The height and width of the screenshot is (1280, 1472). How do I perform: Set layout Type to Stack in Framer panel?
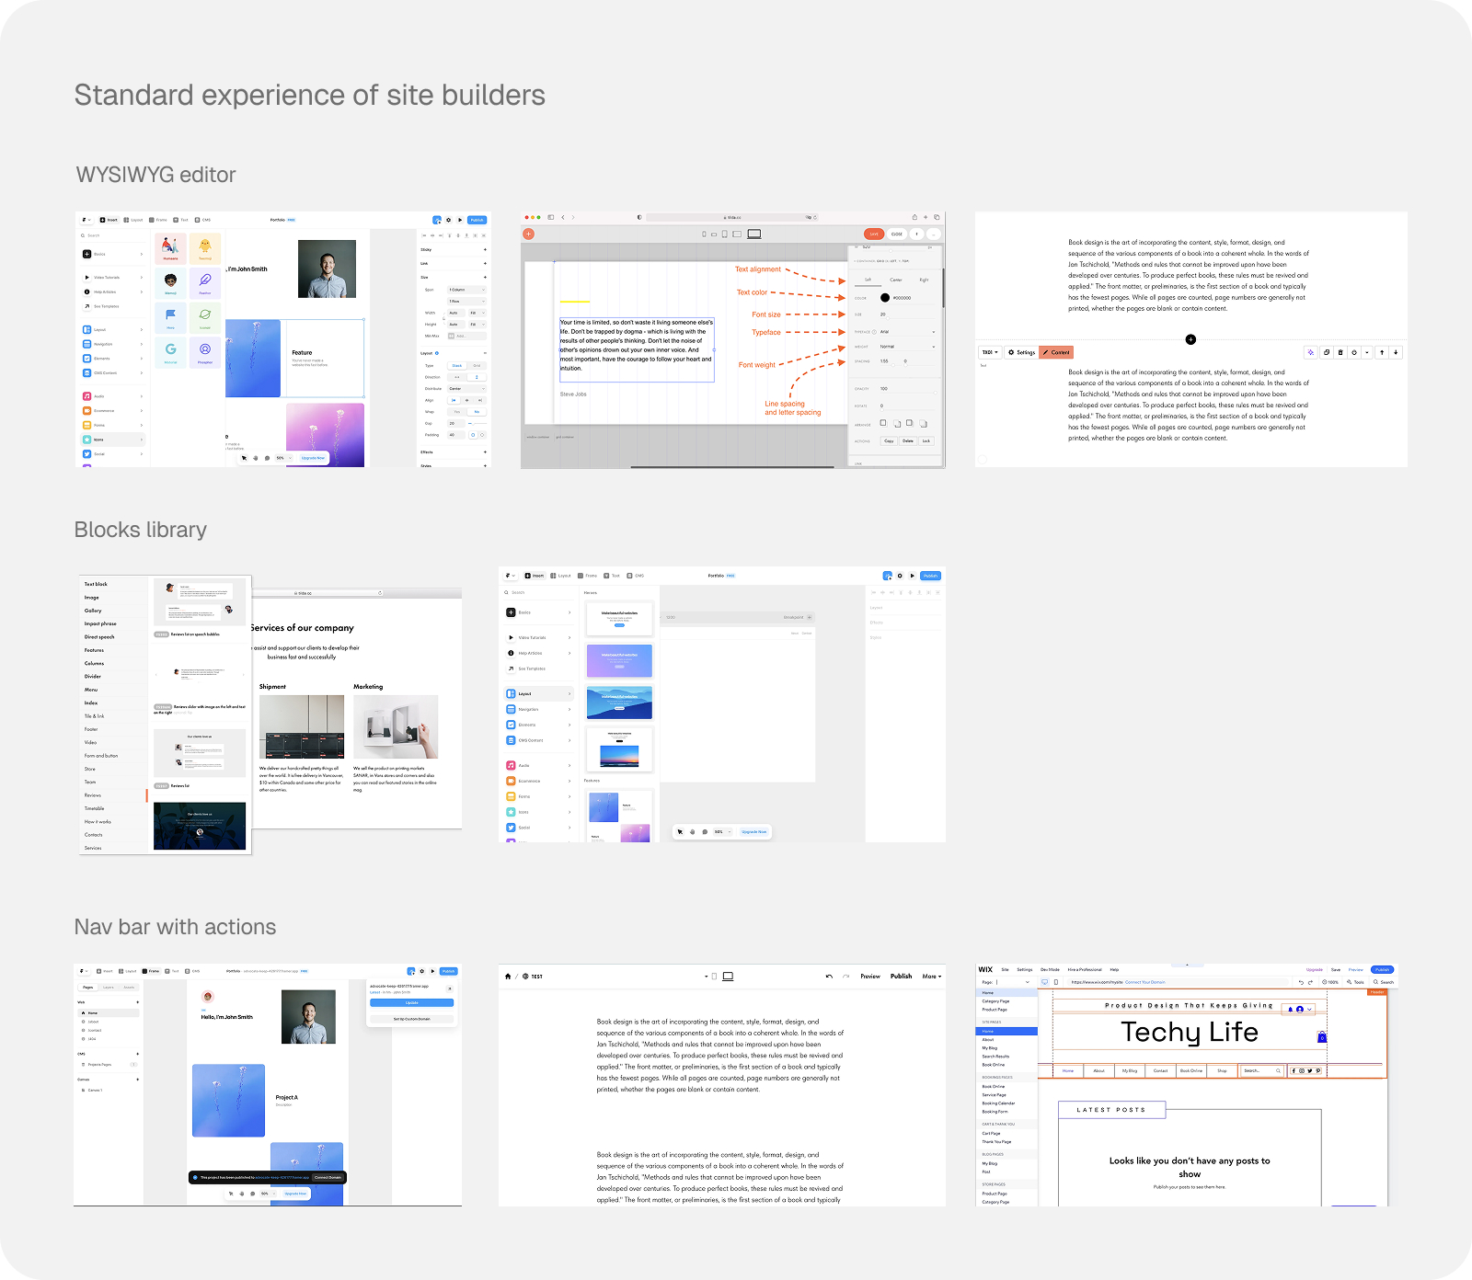click(x=457, y=366)
